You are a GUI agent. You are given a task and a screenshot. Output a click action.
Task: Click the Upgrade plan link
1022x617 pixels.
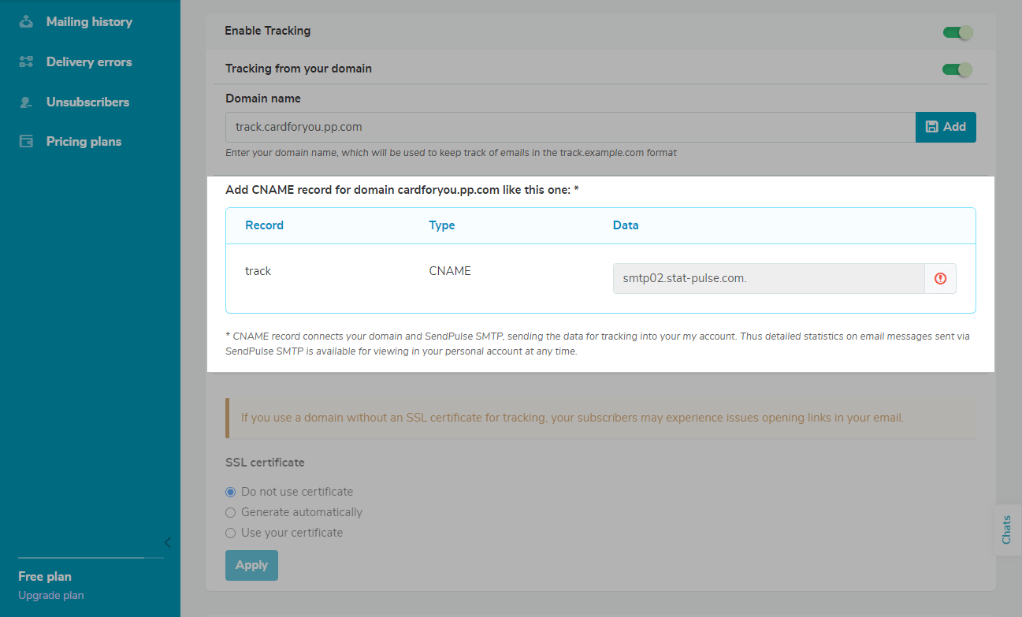50,595
